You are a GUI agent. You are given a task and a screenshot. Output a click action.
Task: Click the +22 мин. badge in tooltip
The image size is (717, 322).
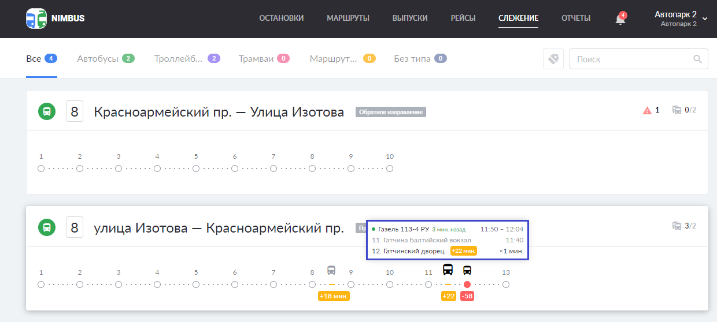pyautogui.click(x=464, y=251)
